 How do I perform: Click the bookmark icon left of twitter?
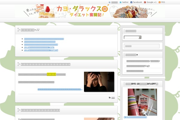[109, 2]
